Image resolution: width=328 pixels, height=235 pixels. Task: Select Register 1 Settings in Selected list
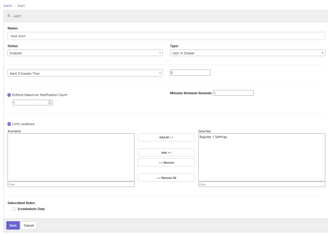click(213, 137)
